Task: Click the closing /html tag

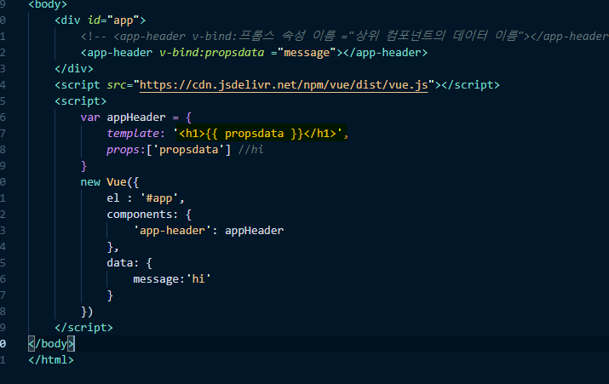Action: (x=51, y=360)
